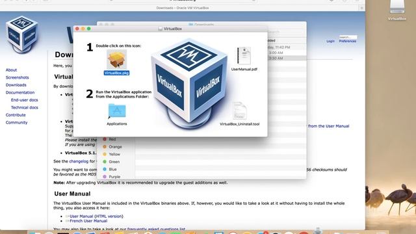Click the Applications folder name label

click(117, 124)
